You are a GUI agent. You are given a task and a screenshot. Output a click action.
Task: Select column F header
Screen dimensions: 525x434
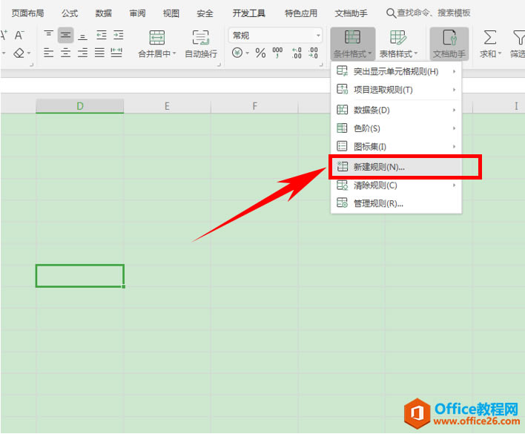pyautogui.click(x=255, y=106)
